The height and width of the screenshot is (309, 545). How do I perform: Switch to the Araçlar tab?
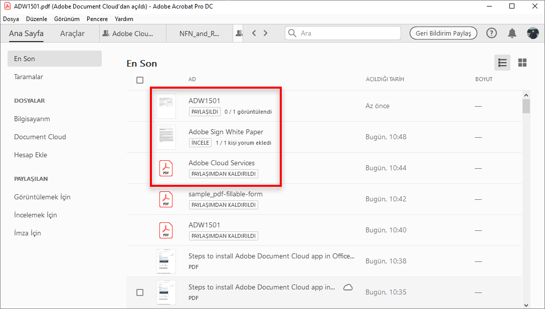click(72, 34)
